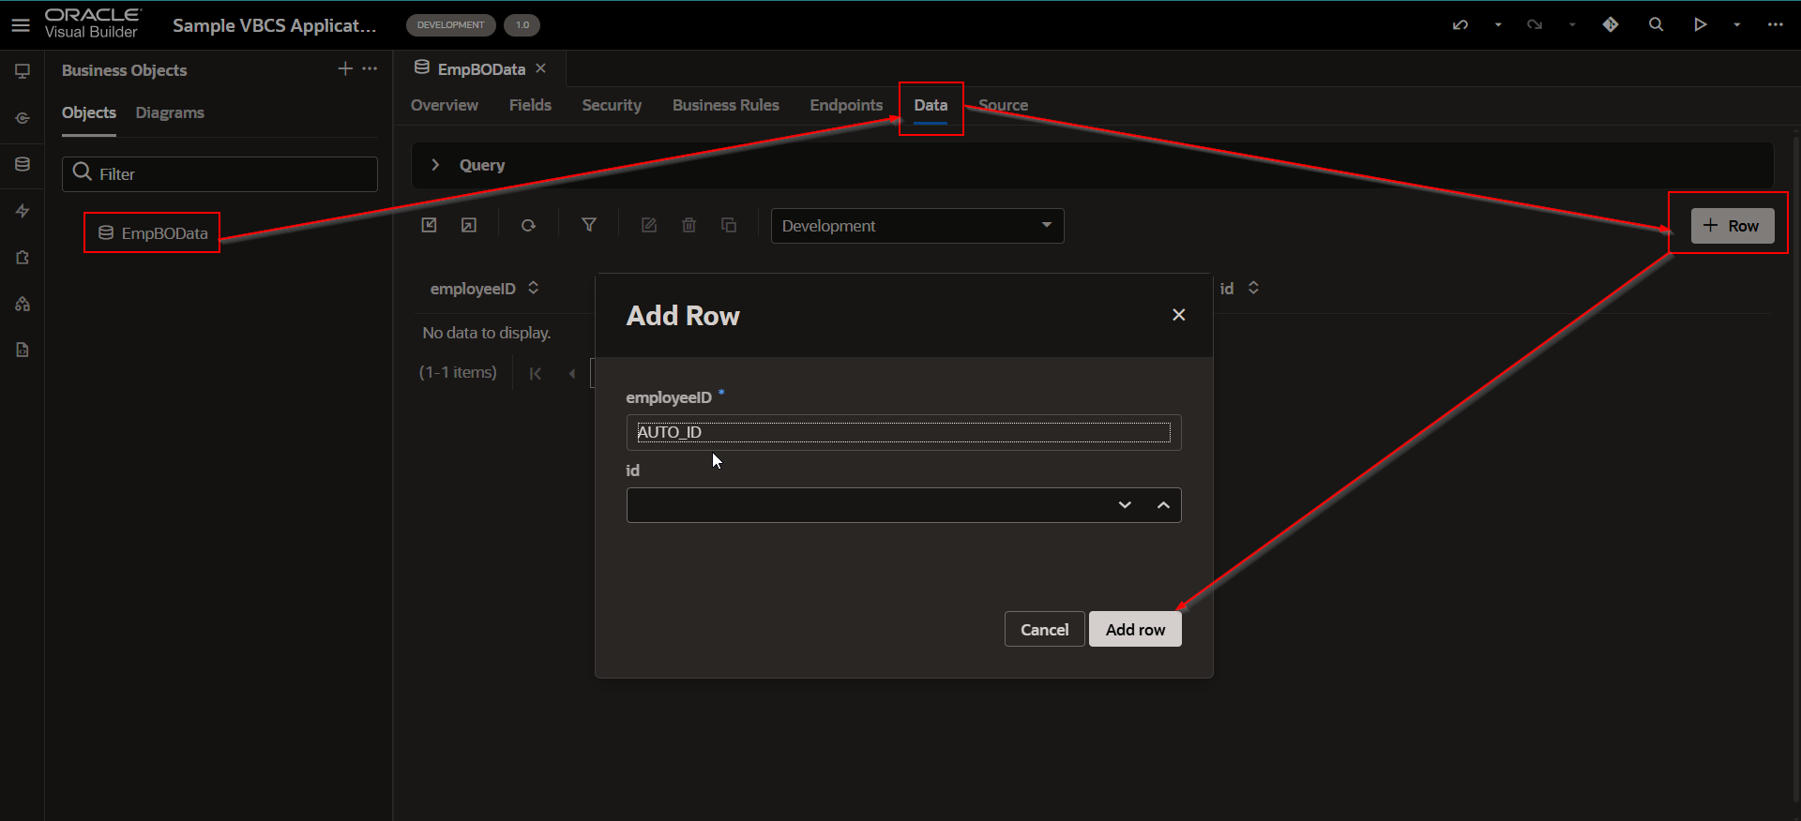
Task: Refresh the data table
Action: pyautogui.click(x=528, y=225)
